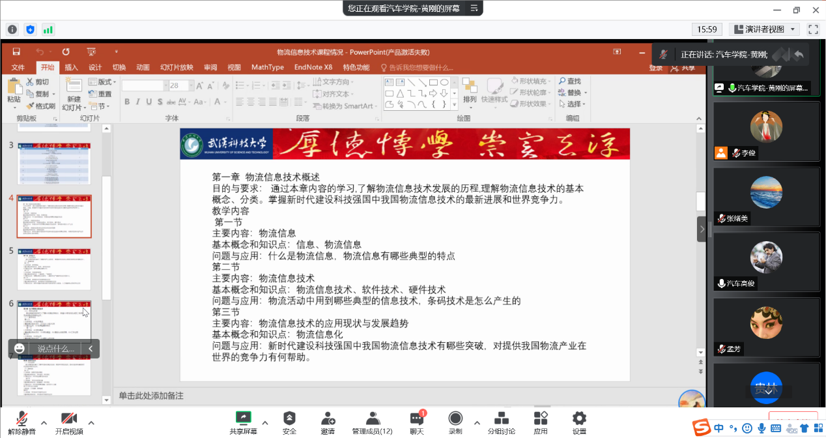
Task: Open the 聊天 chat panel
Action: (416, 422)
